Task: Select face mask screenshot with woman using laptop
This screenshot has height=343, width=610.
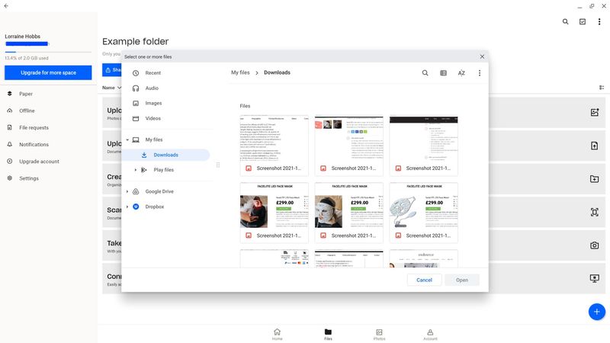Action: 274,213
